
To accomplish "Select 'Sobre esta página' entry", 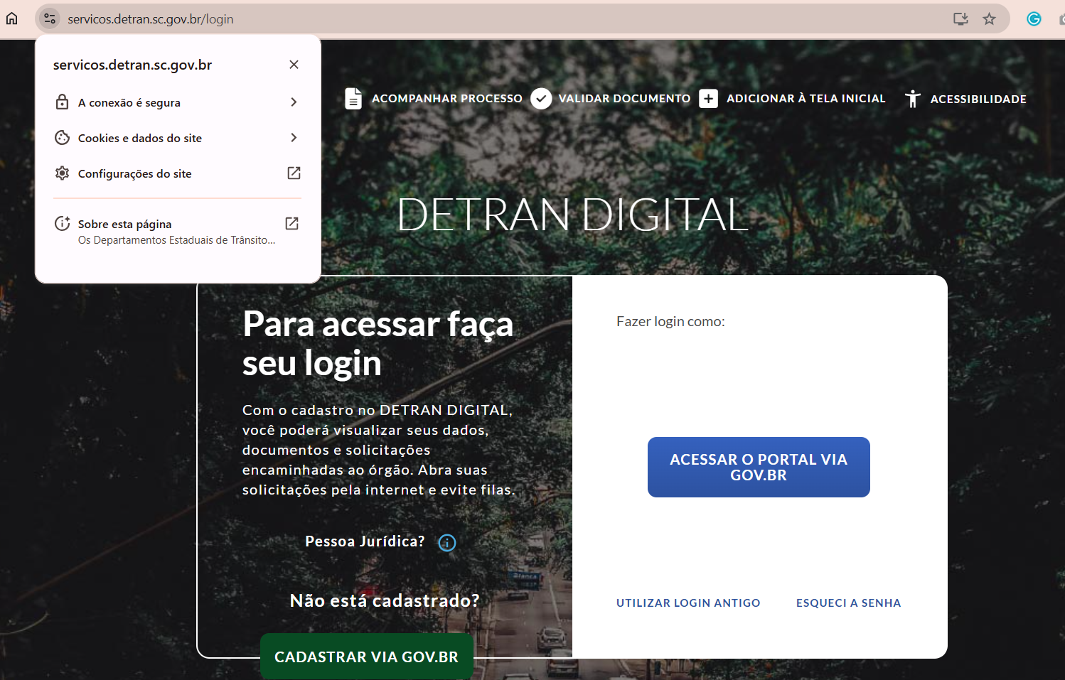I will 178,232.
